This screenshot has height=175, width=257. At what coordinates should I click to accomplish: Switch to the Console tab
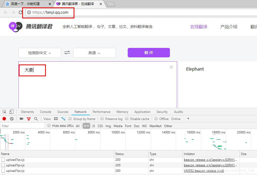[45, 112]
